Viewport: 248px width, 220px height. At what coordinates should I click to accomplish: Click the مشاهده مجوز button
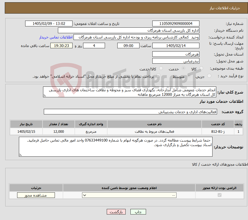[36, 195]
